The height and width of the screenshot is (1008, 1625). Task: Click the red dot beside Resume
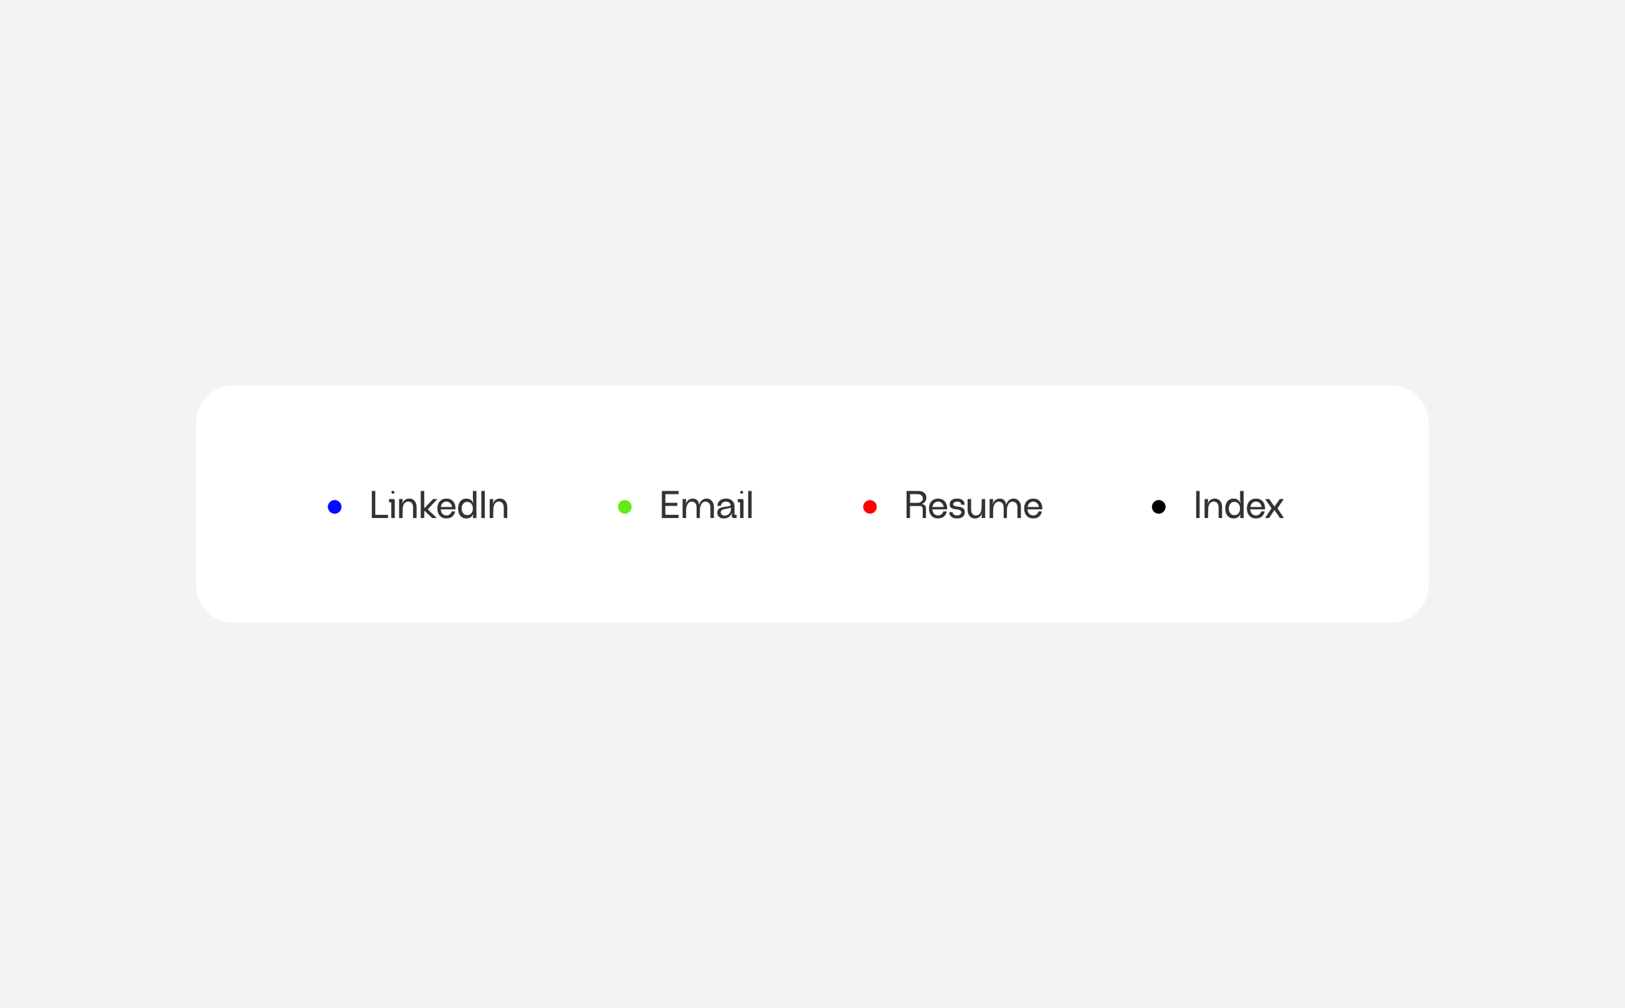(x=870, y=507)
